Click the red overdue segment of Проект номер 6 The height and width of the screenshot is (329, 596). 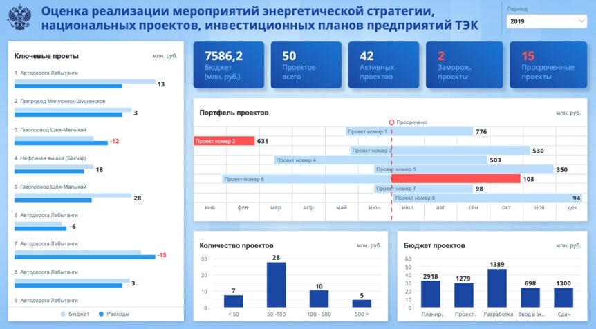coord(456,179)
